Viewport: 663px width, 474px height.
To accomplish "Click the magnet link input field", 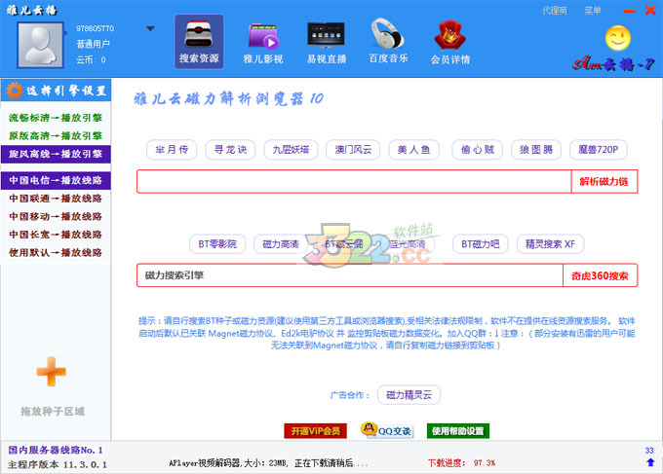I will click(x=353, y=182).
